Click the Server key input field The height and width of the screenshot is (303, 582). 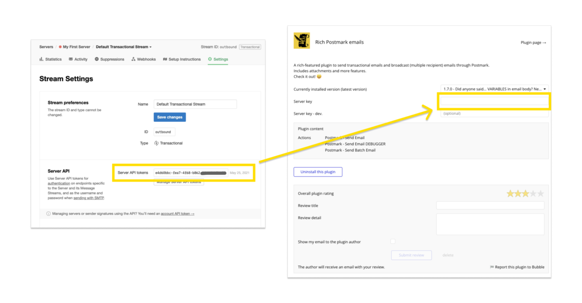coord(494,101)
